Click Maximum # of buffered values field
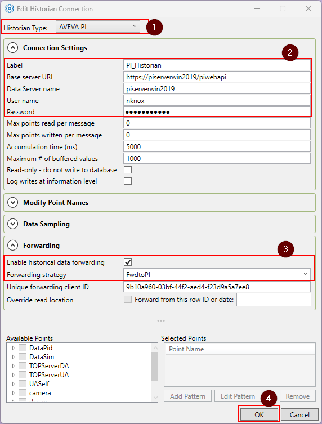 point(217,158)
